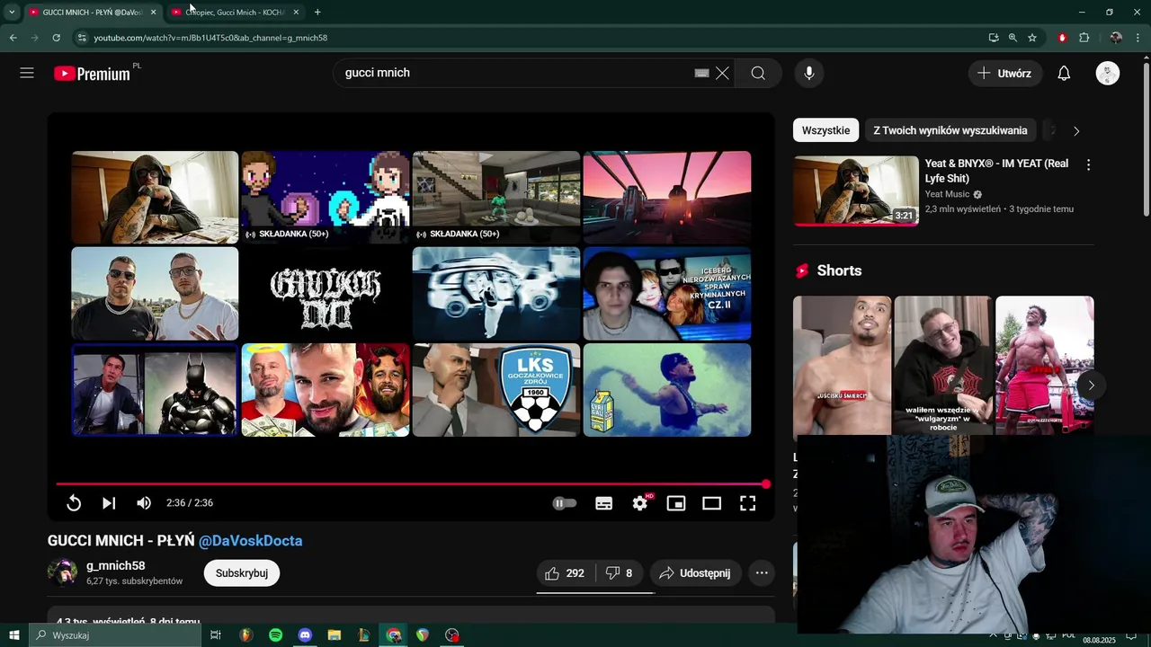Share video via Udostępnij button
The image size is (1151, 647).
pyautogui.click(x=694, y=573)
